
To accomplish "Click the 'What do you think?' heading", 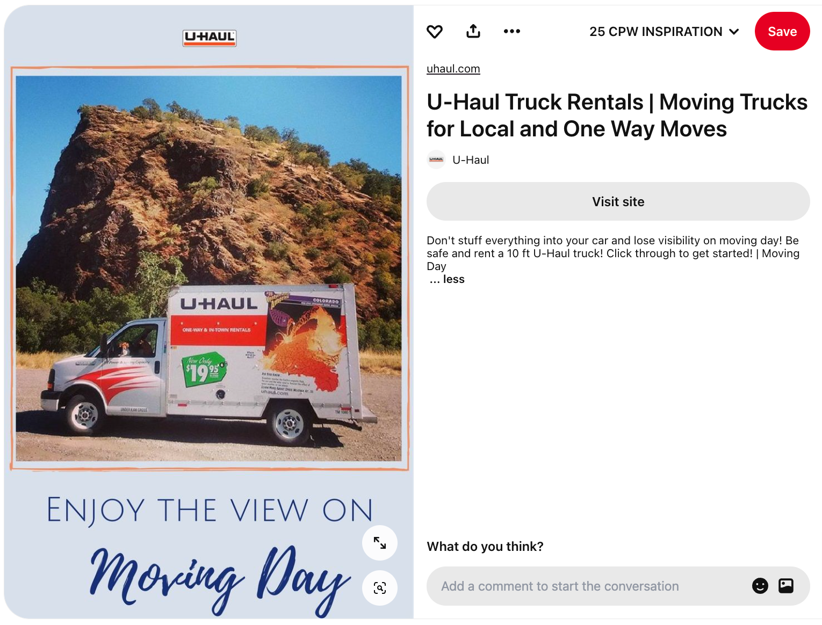I will (485, 547).
